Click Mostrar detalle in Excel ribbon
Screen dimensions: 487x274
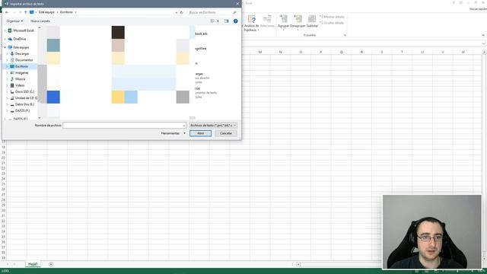pyautogui.click(x=332, y=17)
